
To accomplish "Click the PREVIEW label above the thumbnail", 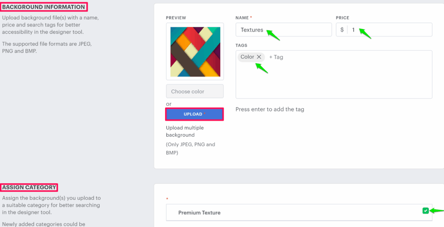I will [x=176, y=18].
